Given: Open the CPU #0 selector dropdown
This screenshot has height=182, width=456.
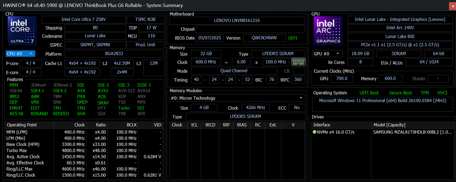Looking at the screenshot, I should pyautogui.click(x=21, y=54).
